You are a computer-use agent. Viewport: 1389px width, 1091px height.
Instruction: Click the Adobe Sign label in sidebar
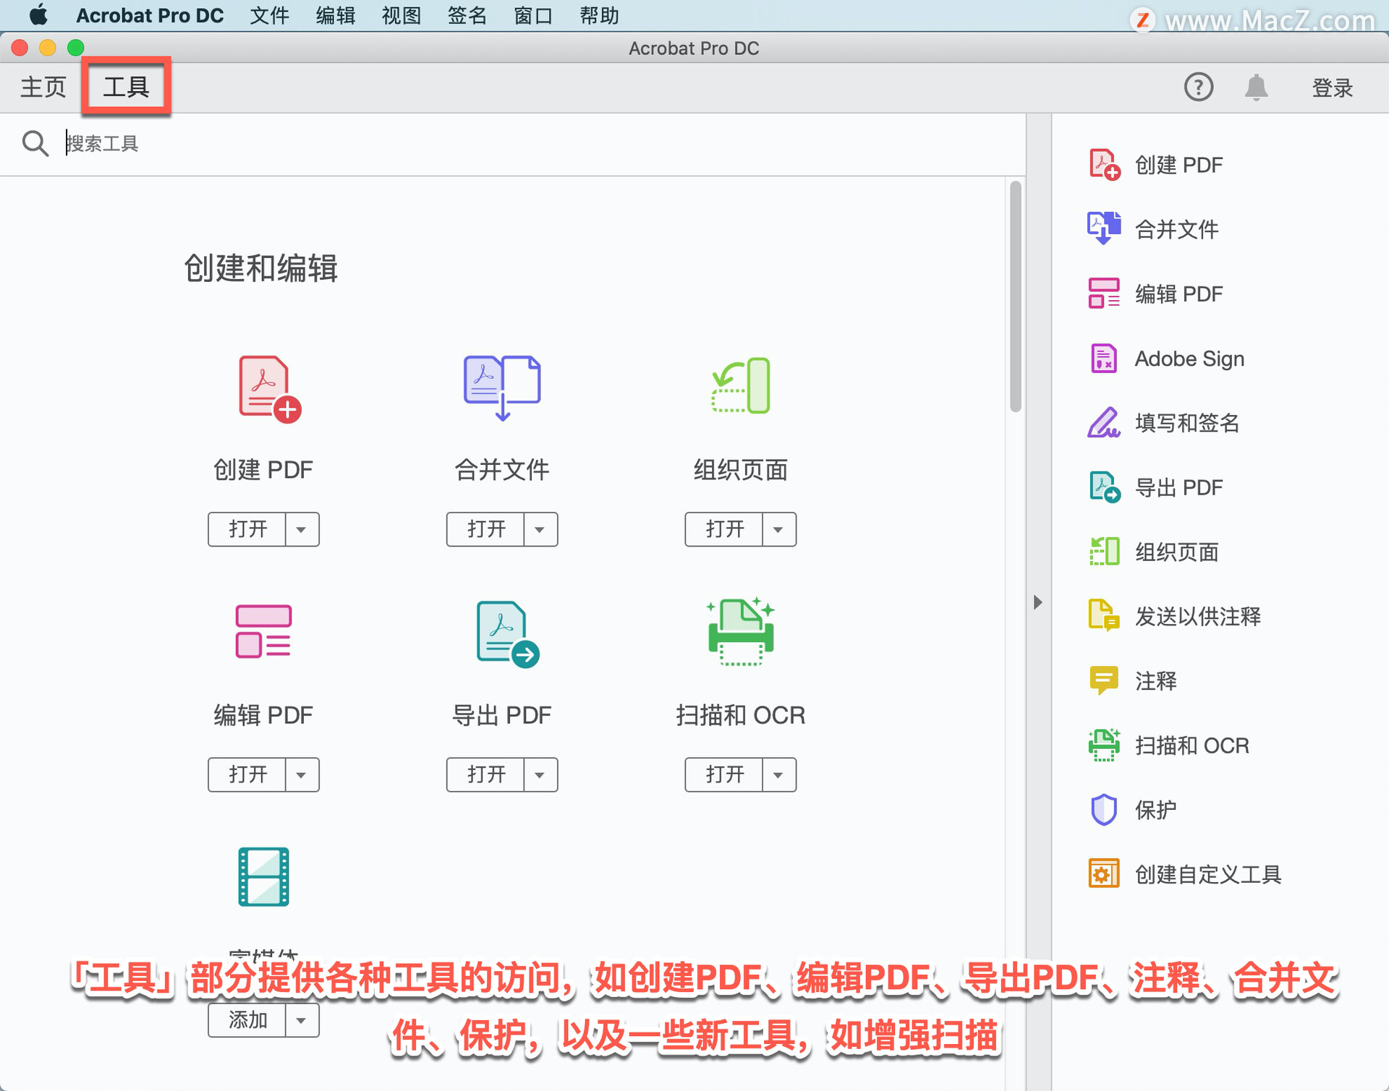[1189, 359]
